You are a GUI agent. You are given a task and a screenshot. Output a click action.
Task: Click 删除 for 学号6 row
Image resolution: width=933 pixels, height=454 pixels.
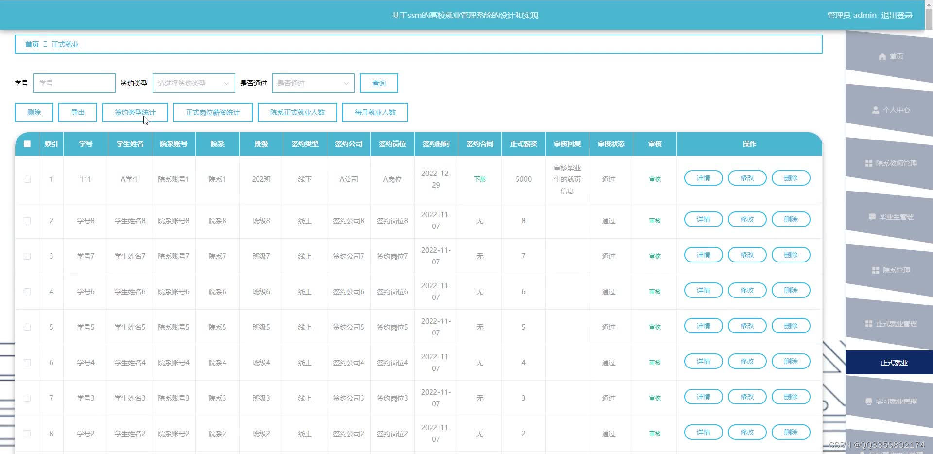pyautogui.click(x=791, y=290)
